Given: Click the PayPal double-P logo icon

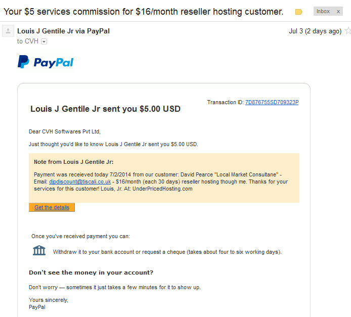Looking at the screenshot, I should pos(23,62).
